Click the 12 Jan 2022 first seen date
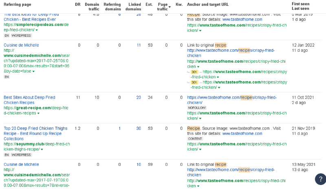This screenshot has height=189, width=326. click(x=303, y=45)
